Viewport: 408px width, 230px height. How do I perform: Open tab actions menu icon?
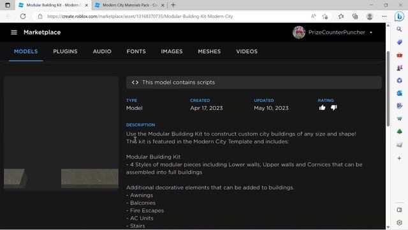[8, 5]
